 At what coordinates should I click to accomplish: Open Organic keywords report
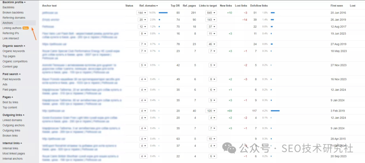click(x=14, y=51)
